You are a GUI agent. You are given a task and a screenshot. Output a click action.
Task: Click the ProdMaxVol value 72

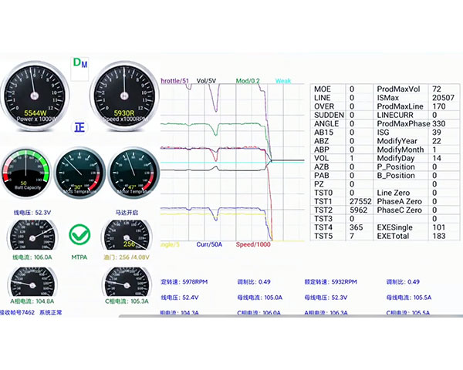(437, 89)
